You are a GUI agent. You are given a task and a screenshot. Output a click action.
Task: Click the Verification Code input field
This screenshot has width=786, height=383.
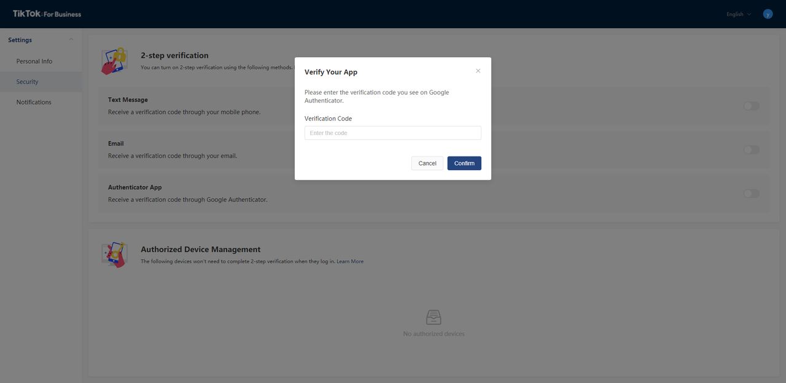(392, 133)
